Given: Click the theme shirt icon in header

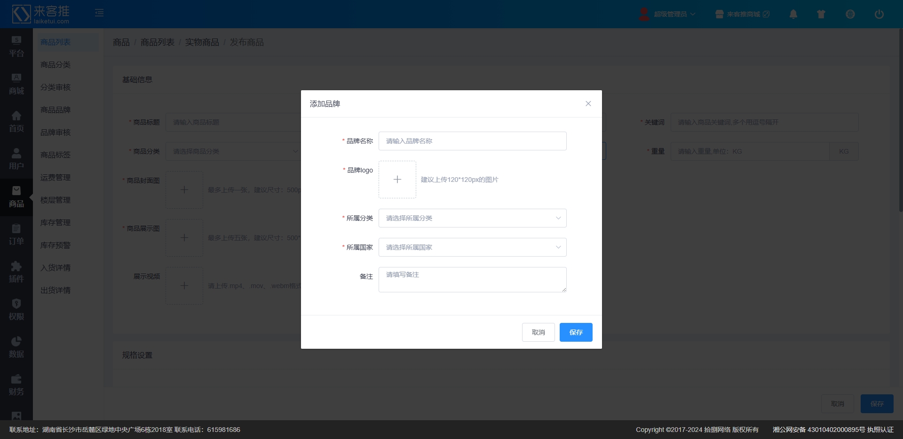Looking at the screenshot, I should point(821,14).
